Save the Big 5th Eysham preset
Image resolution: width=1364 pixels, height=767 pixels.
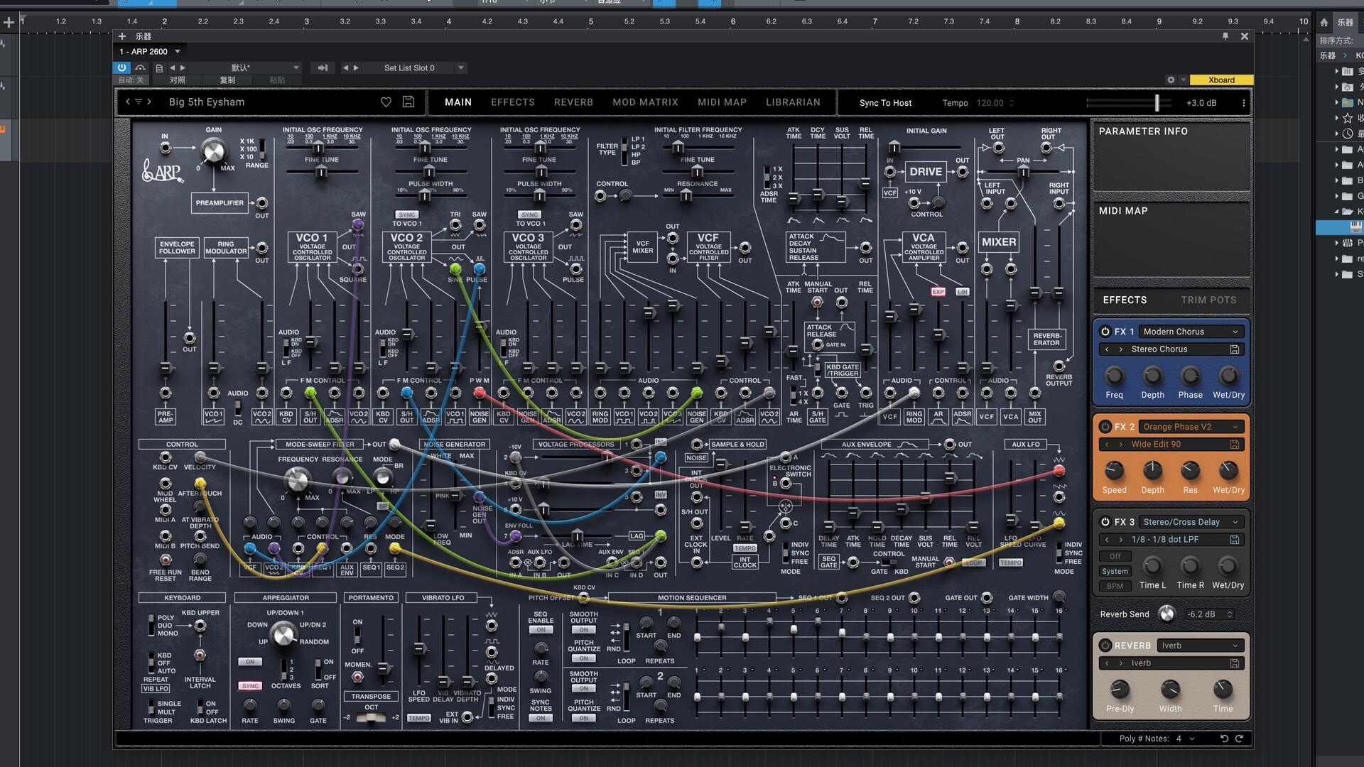tap(408, 102)
